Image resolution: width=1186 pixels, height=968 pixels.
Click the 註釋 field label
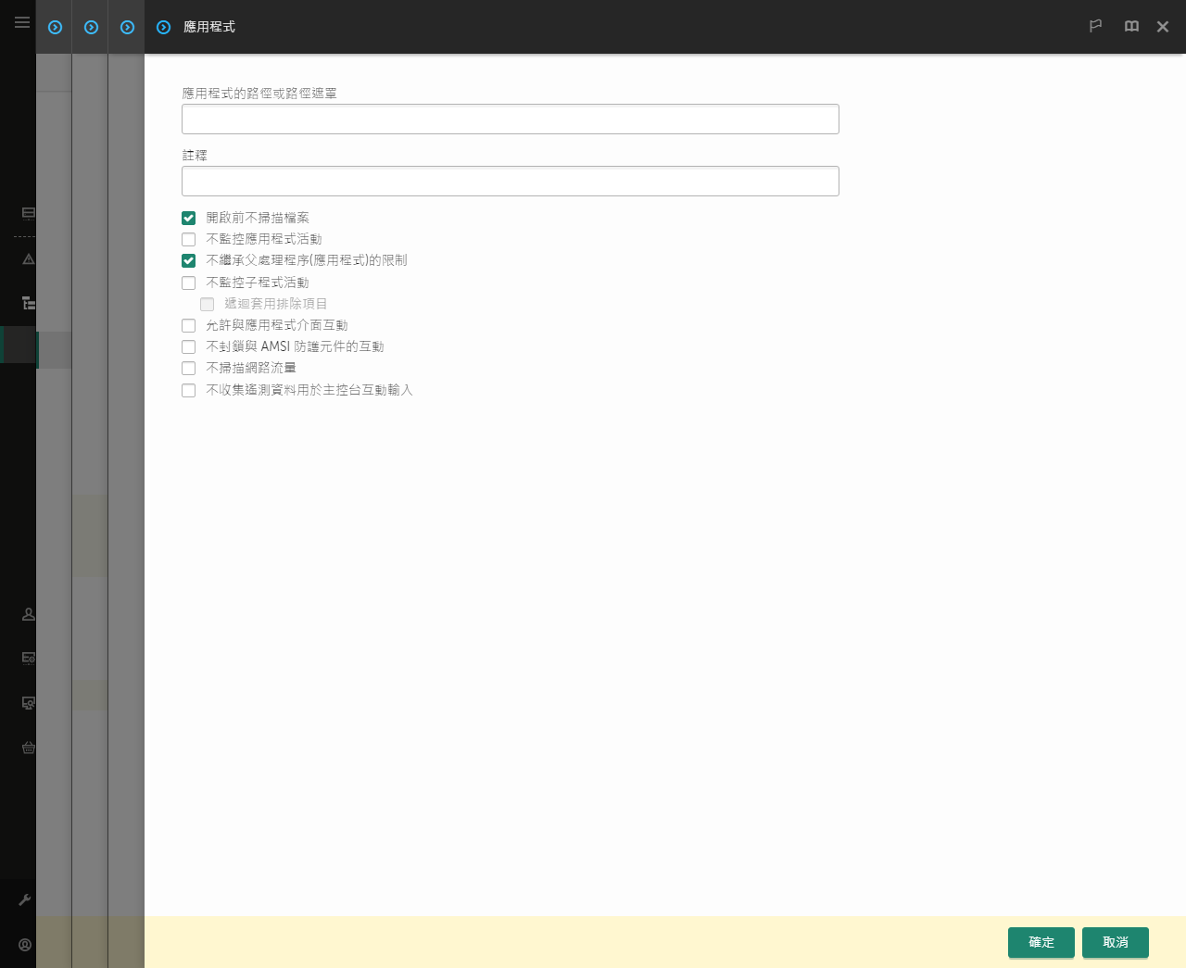[195, 156]
